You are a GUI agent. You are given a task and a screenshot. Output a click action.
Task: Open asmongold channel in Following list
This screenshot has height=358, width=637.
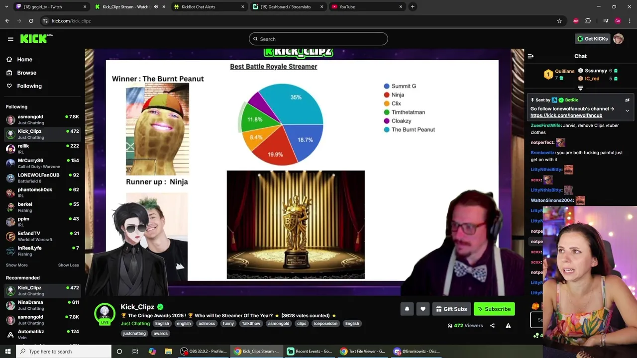(x=42, y=119)
